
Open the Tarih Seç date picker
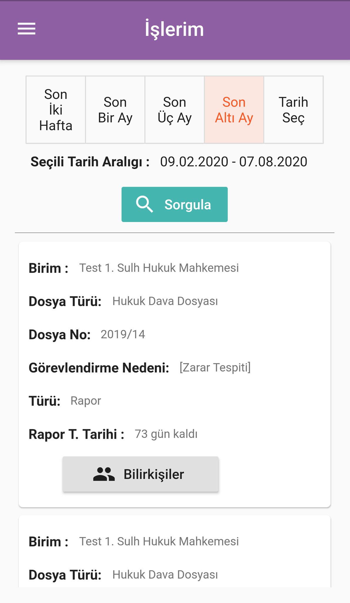coord(293,110)
